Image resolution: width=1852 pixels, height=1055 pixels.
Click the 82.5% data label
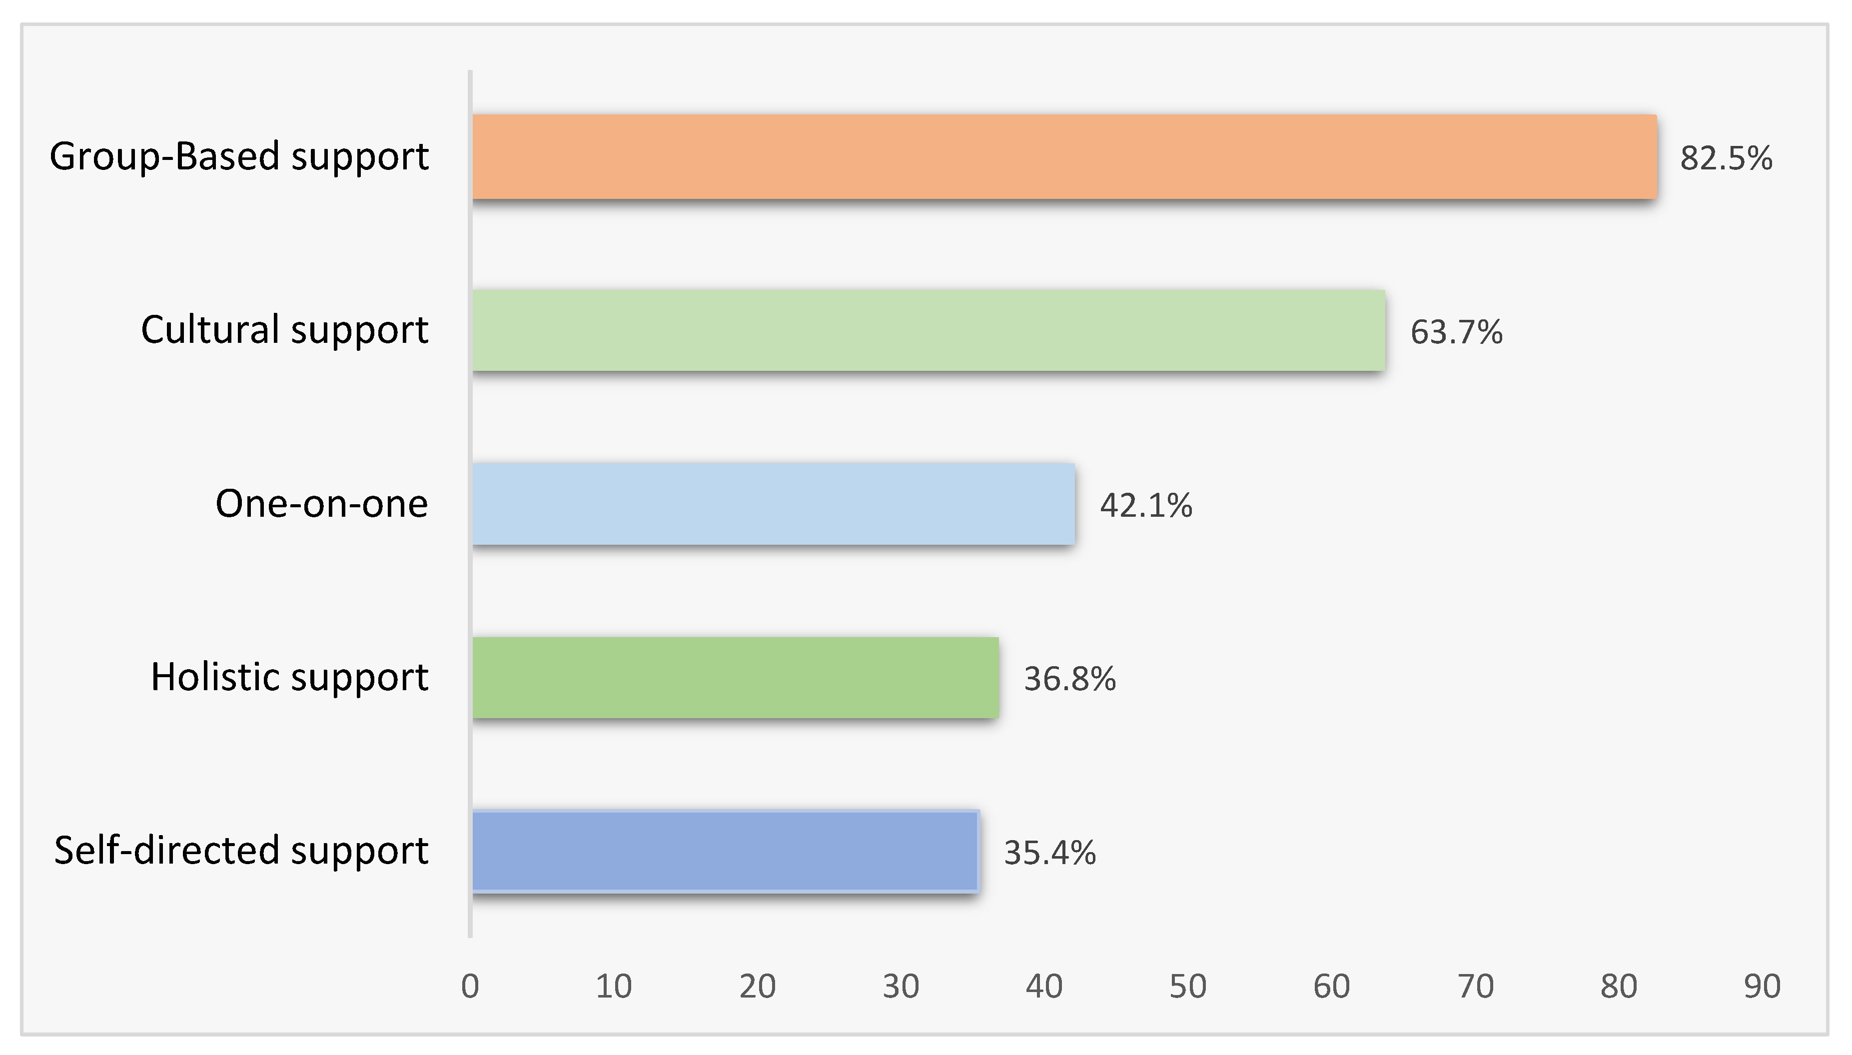(x=1726, y=158)
